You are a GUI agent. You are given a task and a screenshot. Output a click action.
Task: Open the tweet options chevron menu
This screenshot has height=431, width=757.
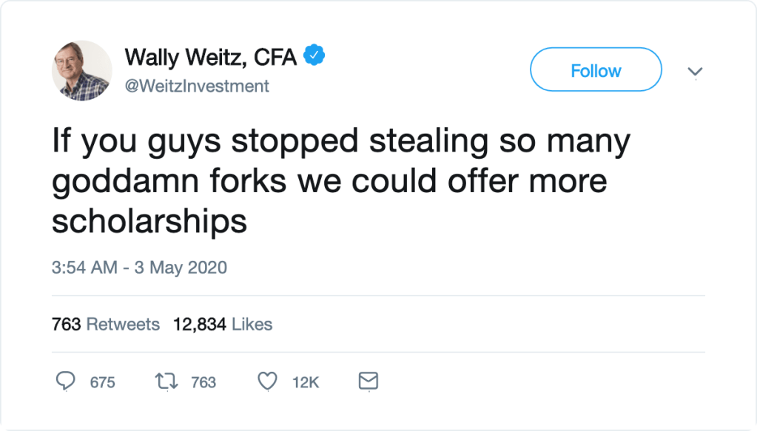pyautogui.click(x=695, y=72)
